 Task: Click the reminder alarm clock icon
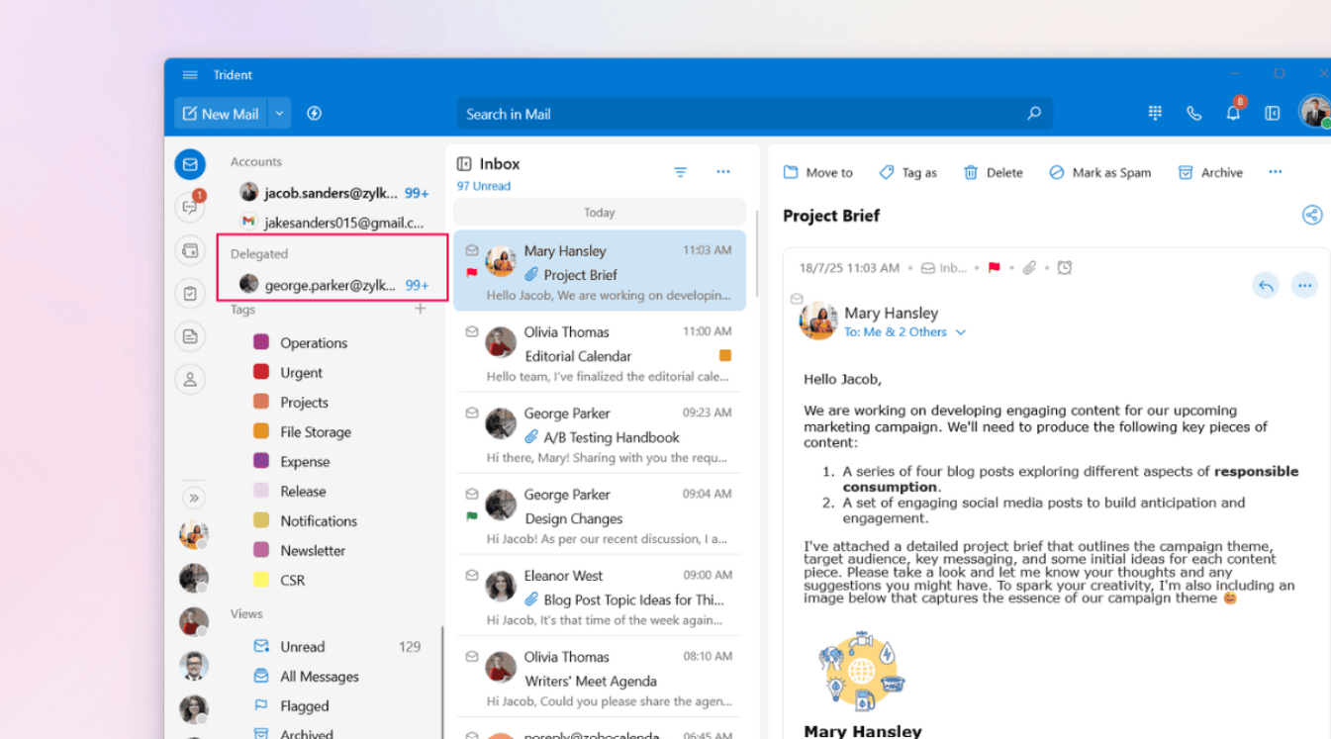coord(1065,267)
